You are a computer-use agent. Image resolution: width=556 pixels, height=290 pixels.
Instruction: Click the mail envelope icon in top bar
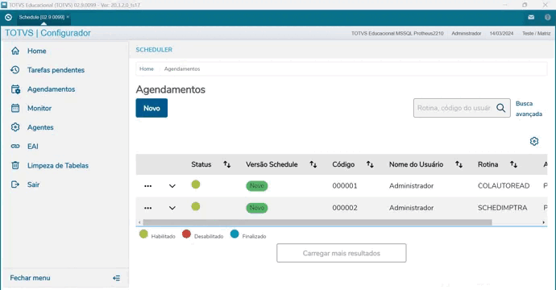531,17
